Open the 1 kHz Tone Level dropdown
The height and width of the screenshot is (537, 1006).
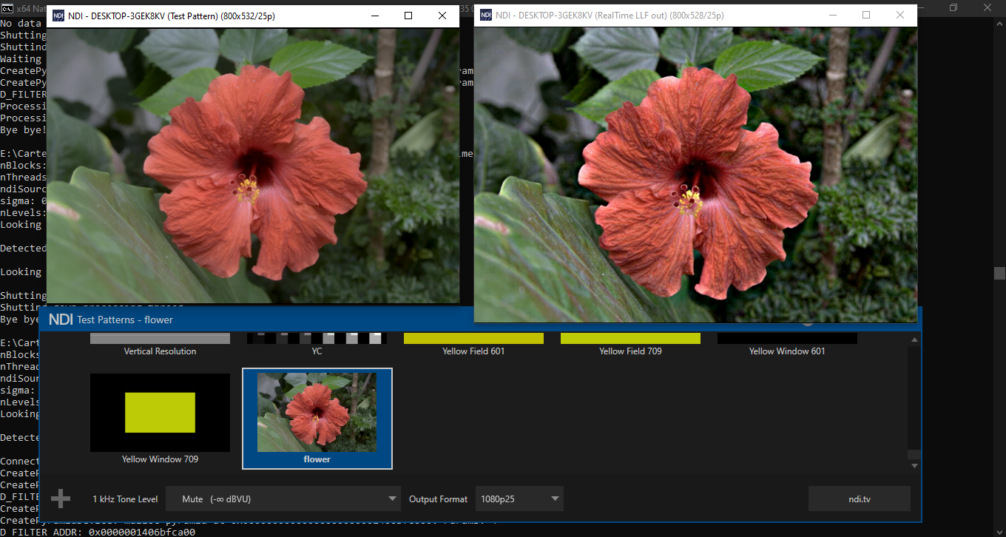click(x=283, y=499)
